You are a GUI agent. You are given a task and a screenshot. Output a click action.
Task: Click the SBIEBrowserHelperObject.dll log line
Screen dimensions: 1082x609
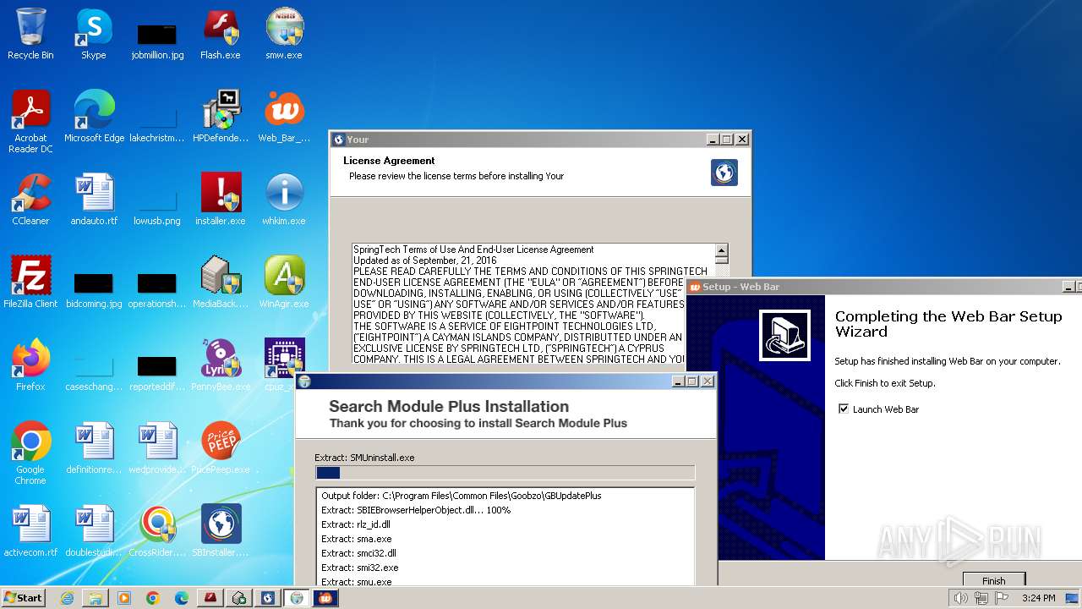(416, 510)
